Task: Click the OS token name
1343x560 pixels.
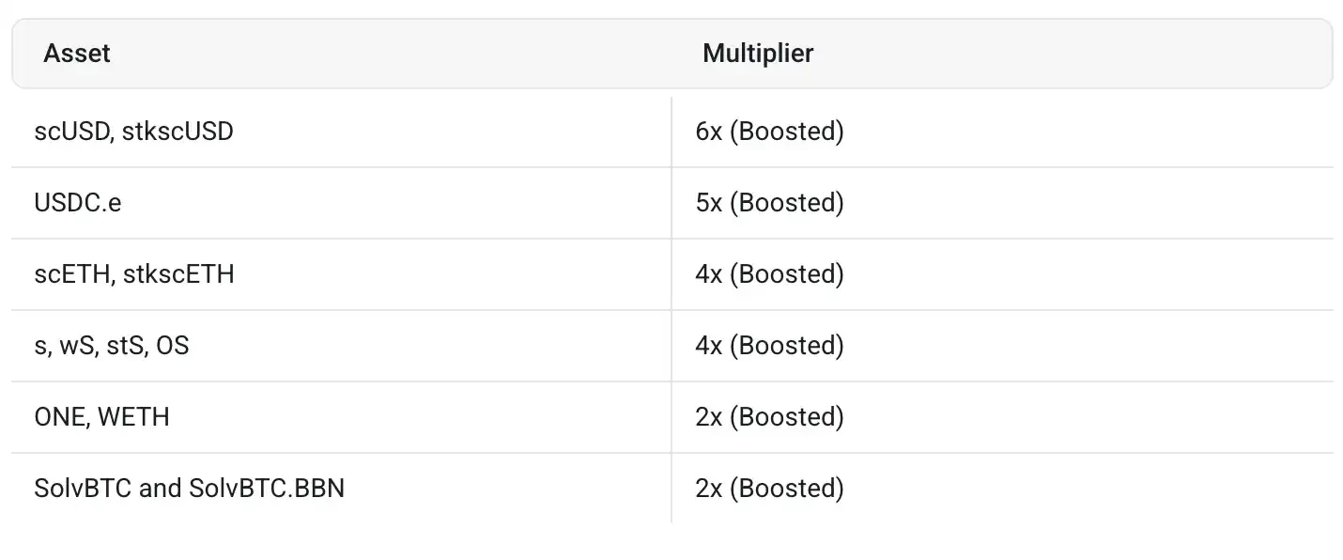Action: [x=173, y=346]
